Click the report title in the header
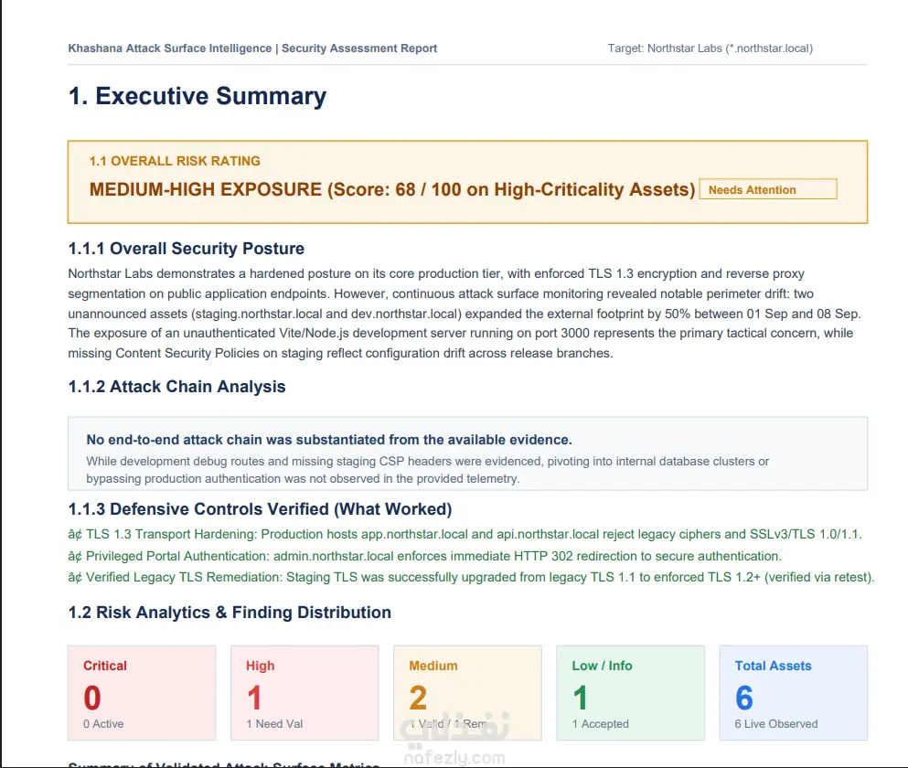 (x=252, y=48)
